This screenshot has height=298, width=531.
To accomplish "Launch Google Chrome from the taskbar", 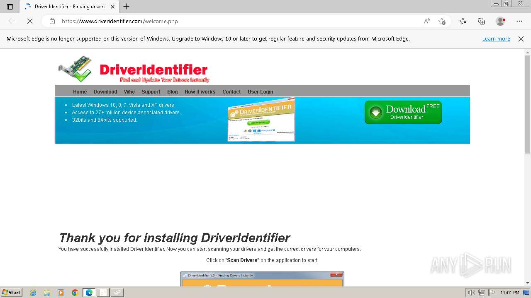I will (x=75, y=293).
